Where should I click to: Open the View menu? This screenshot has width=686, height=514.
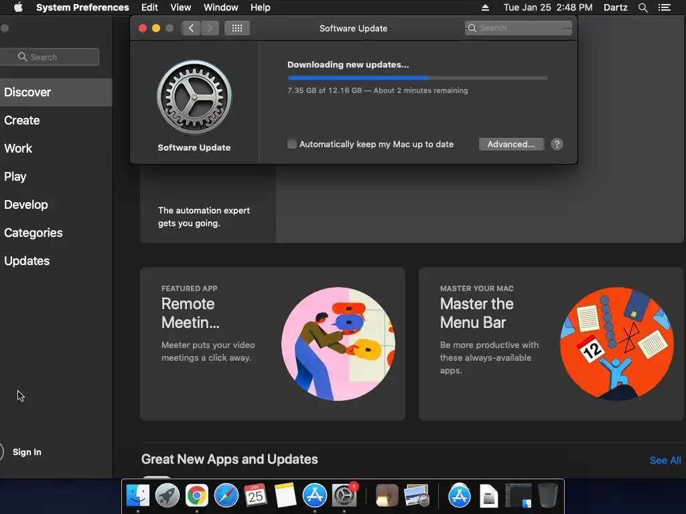pos(181,7)
